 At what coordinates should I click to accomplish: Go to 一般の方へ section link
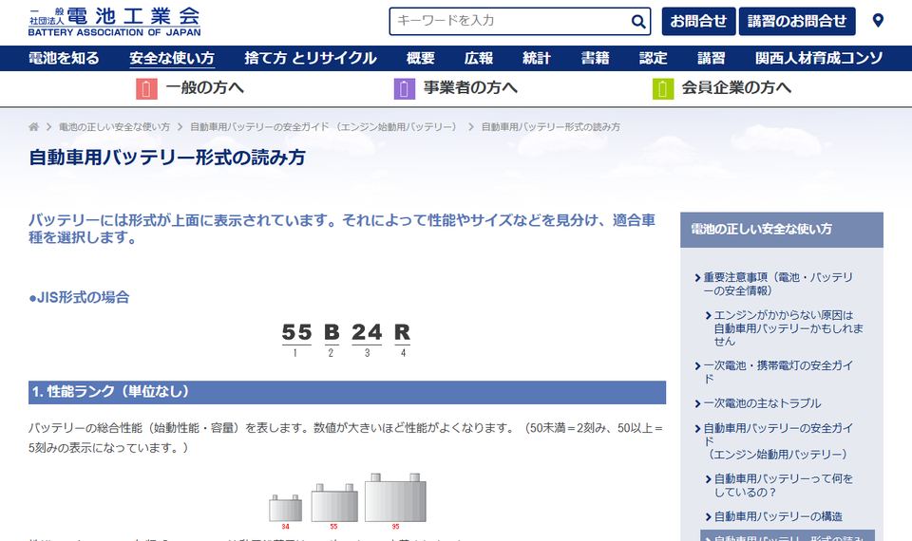pyautogui.click(x=205, y=87)
